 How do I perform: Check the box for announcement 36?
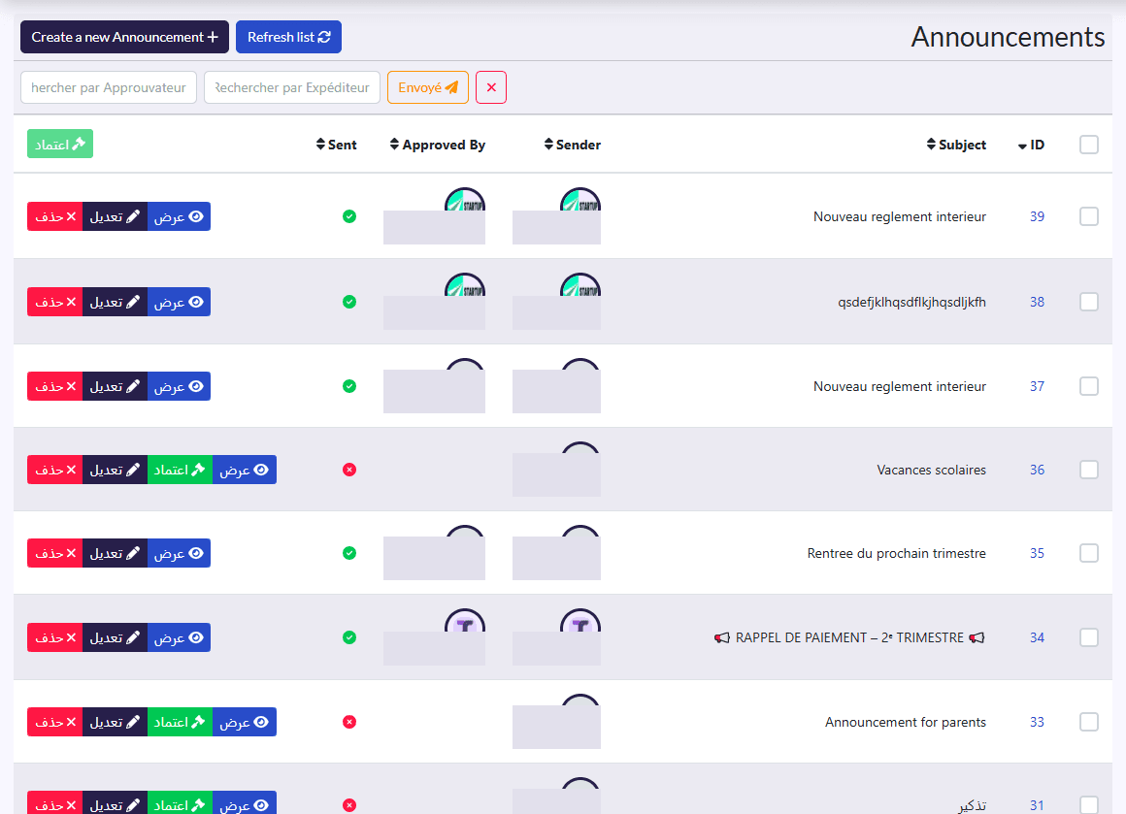(x=1089, y=470)
